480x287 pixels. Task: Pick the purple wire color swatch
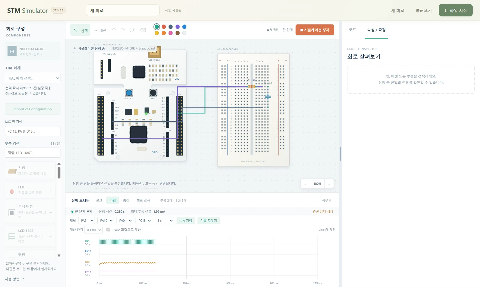[x=178, y=27]
